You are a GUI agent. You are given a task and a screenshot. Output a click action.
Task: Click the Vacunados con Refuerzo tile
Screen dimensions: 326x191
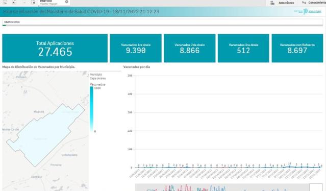tap(297, 48)
